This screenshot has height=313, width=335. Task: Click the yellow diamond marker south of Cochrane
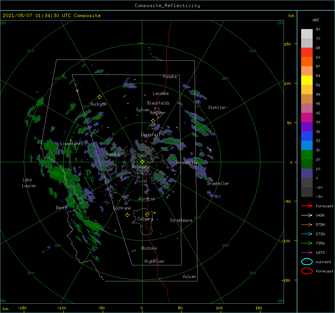127,215
